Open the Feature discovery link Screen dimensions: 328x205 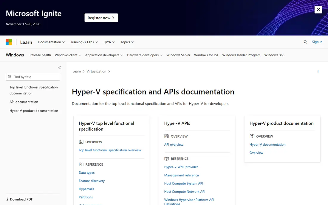(92, 181)
